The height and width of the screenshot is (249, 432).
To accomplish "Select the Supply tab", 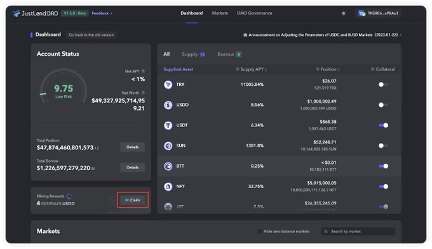I will (x=193, y=54).
